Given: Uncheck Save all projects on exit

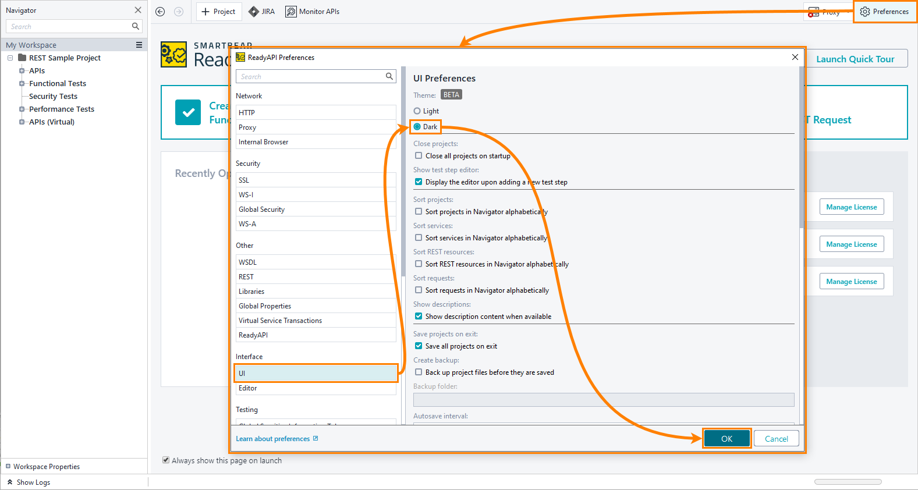Looking at the screenshot, I should point(419,346).
